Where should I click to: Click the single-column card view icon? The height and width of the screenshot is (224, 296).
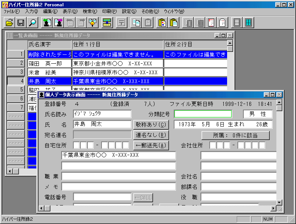click(237, 23)
